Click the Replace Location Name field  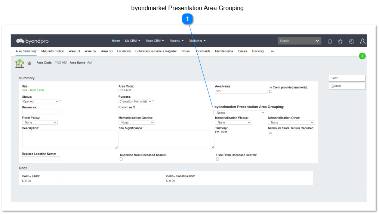(x=41, y=159)
